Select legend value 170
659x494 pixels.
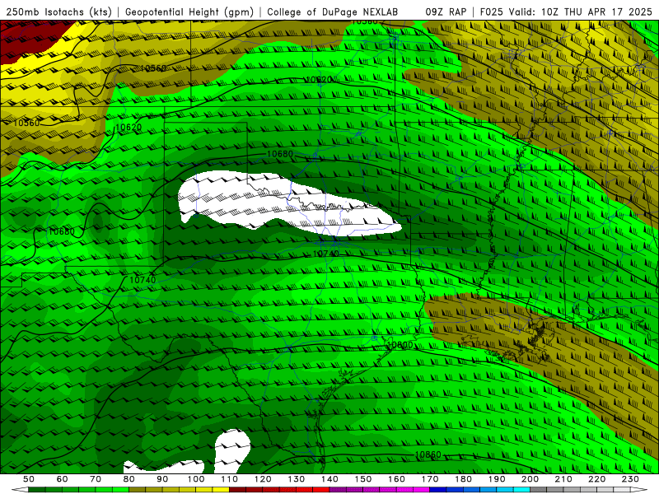(x=430, y=479)
